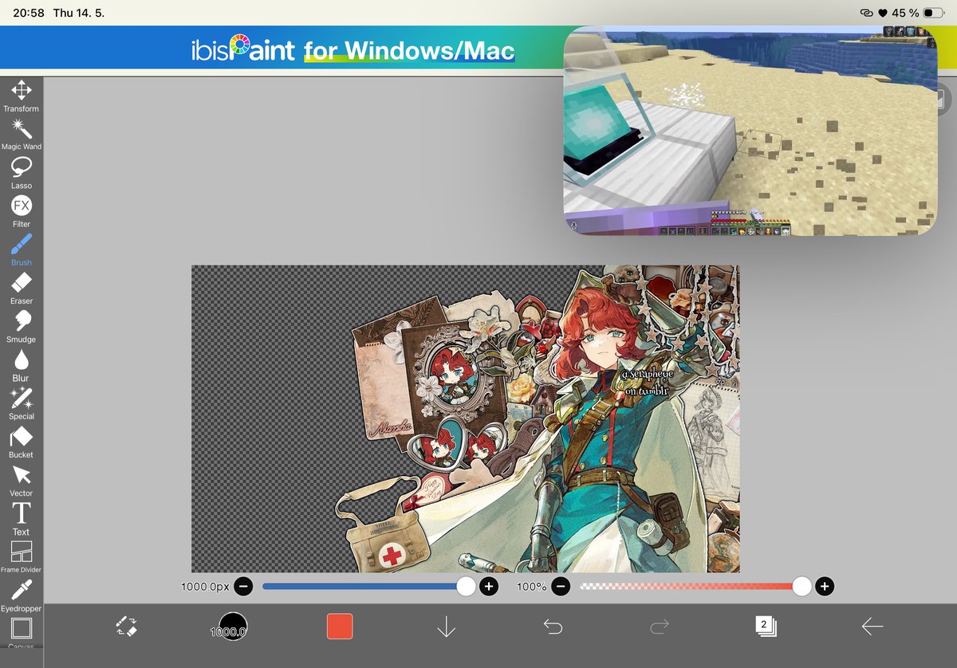Image resolution: width=957 pixels, height=668 pixels.
Task: Select the Canvas tool
Action: pyautogui.click(x=21, y=631)
